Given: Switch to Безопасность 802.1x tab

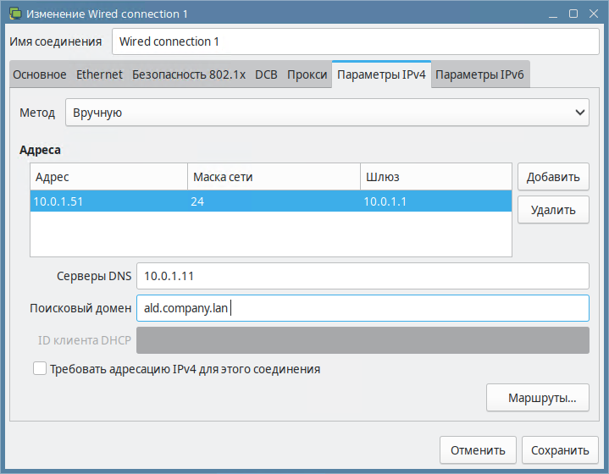Looking at the screenshot, I should [189, 74].
